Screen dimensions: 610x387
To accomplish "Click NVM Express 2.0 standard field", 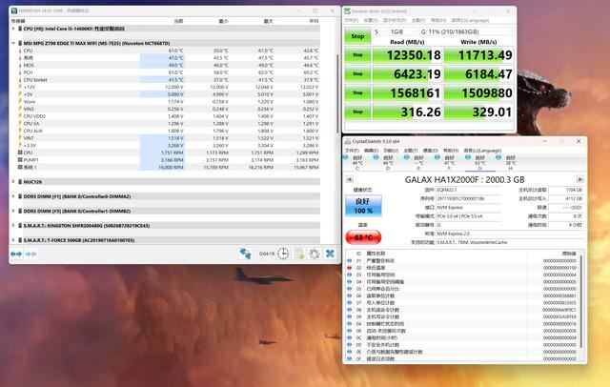I will pos(510,234).
